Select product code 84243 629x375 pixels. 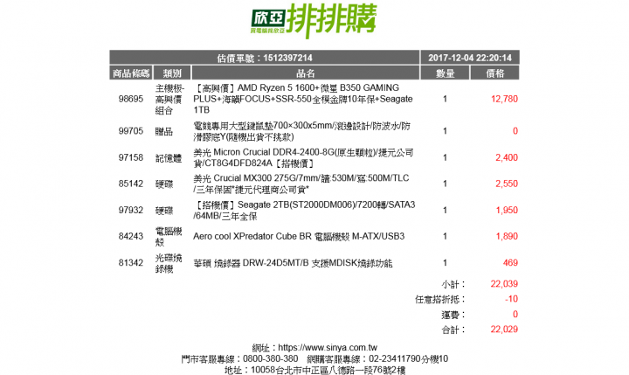coord(131,236)
